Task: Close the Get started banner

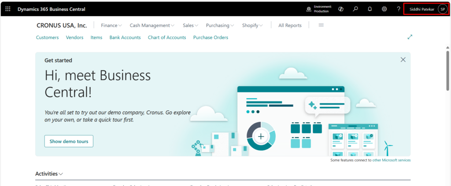Action: click(x=403, y=60)
